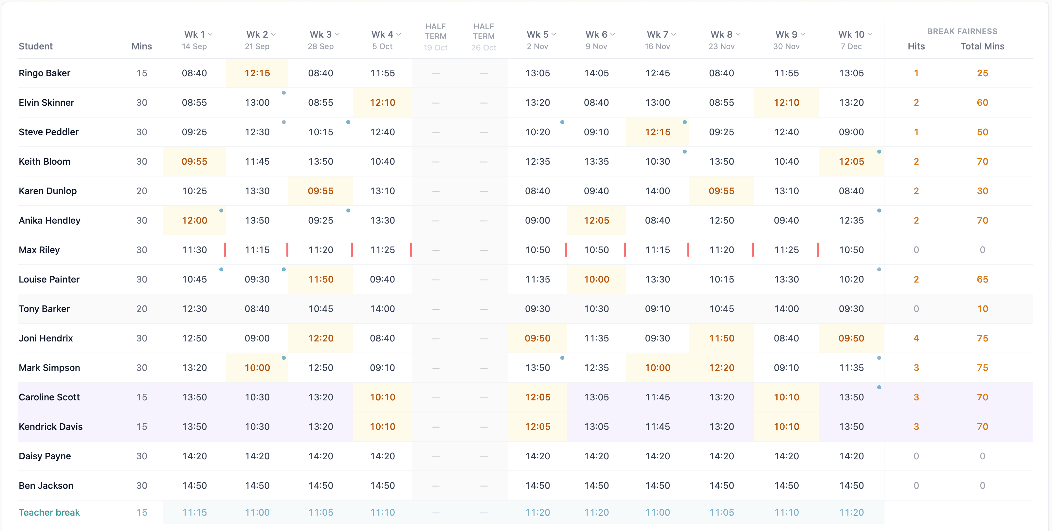1052x531 pixels.
Task: Open the Wk 9 column dropdown
Action: [x=803, y=35]
